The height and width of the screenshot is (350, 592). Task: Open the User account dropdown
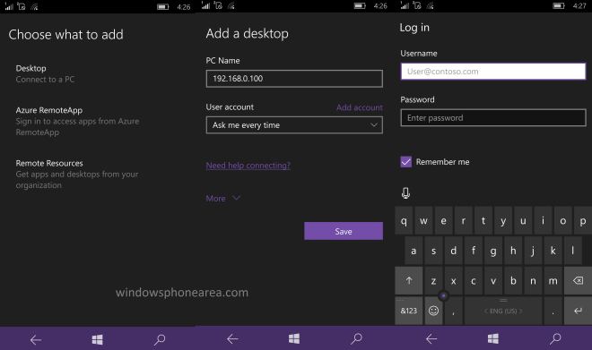(294, 125)
